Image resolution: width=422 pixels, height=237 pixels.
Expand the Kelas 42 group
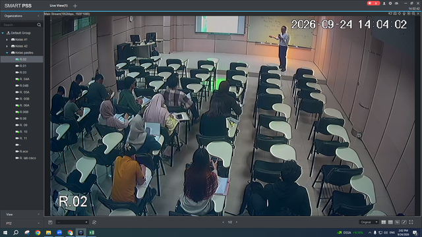tap(7, 46)
